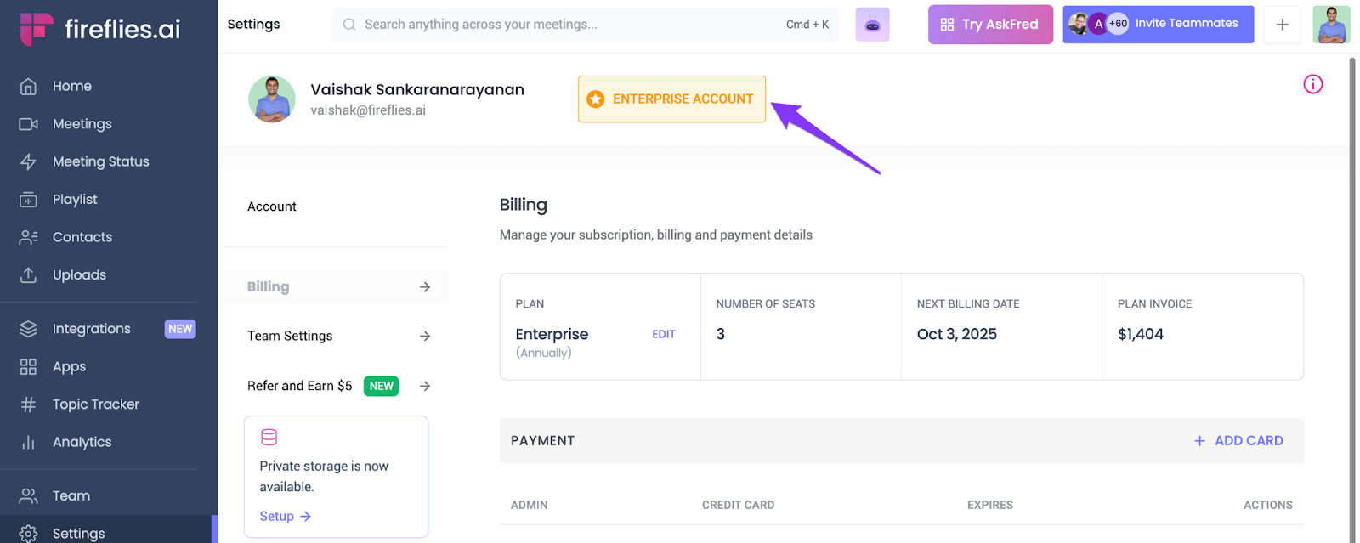Click the Fireflies.ai logo icon
This screenshot has width=1360, height=543.
[x=36, y=28]
